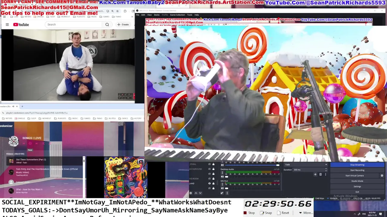Click the zoom magnifier in address bar
This screenshot has height=217, width=387.
tap(112, 11)
